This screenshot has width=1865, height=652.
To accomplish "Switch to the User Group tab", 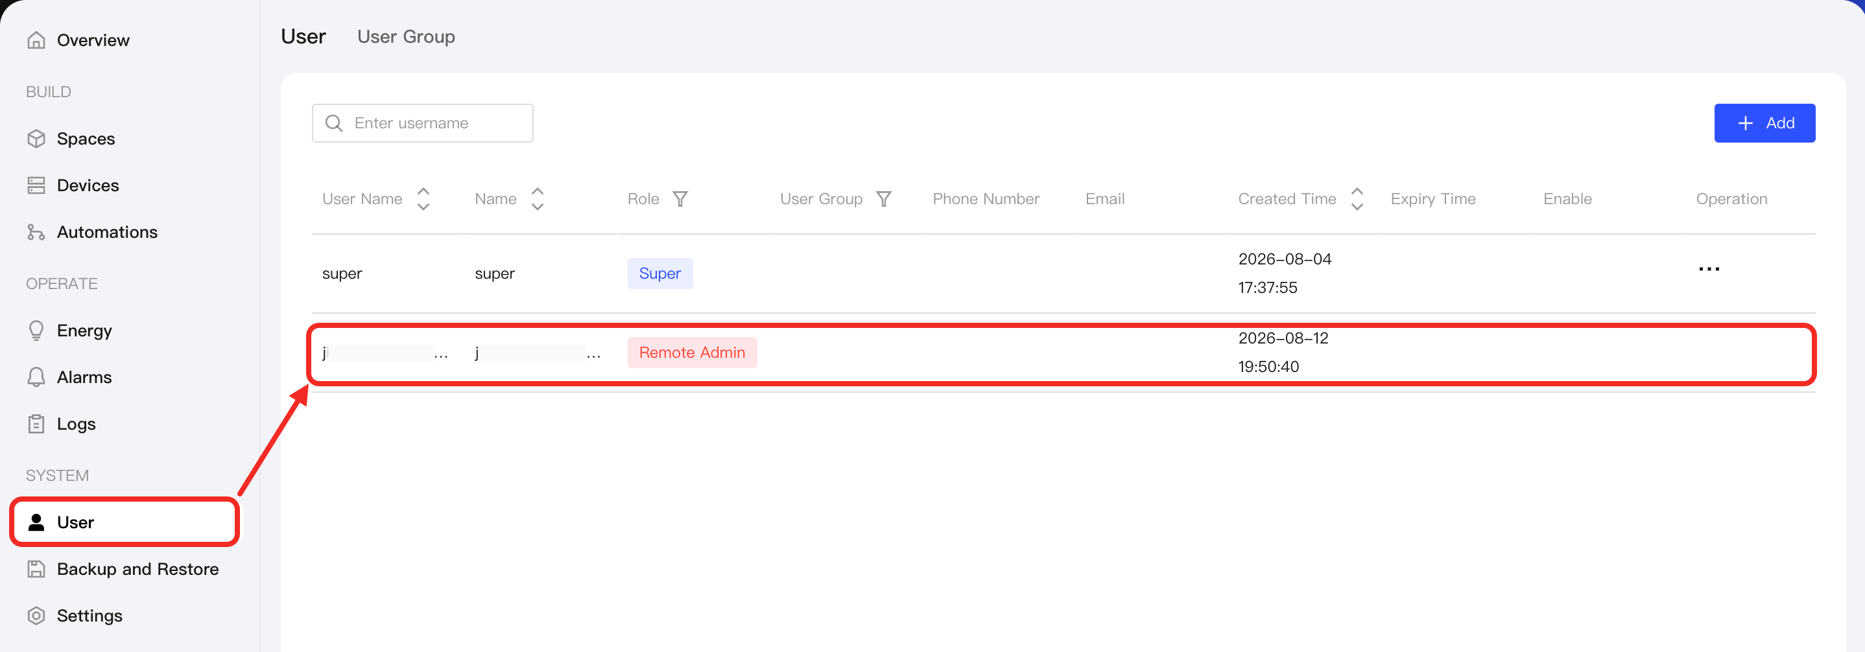I will 406,37.
